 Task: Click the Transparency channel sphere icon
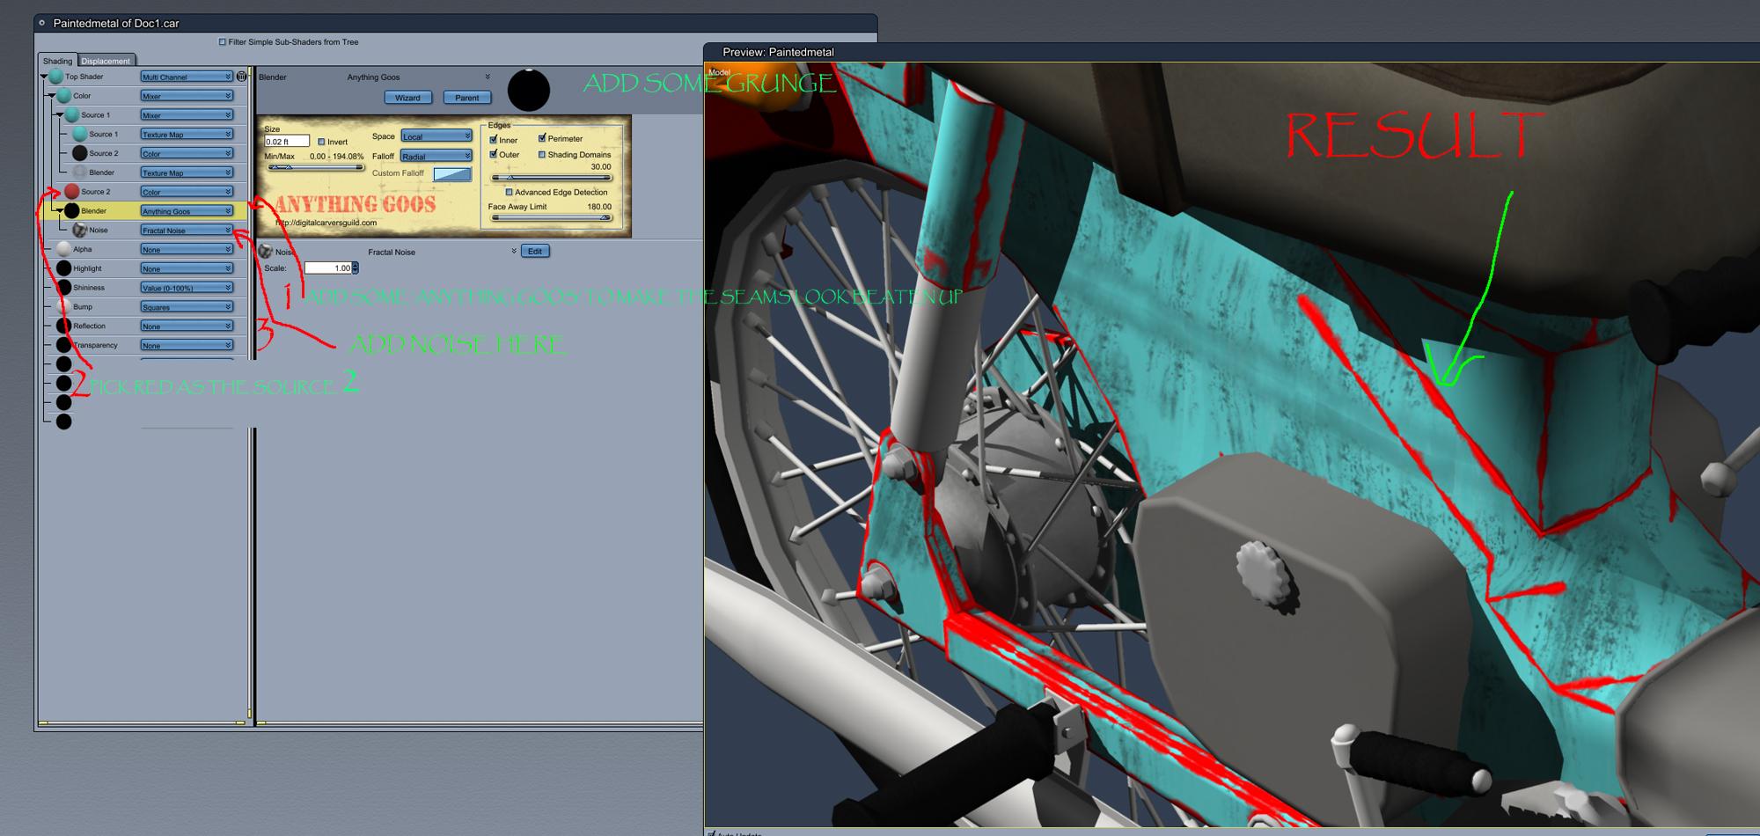click(x=64, y=345)
